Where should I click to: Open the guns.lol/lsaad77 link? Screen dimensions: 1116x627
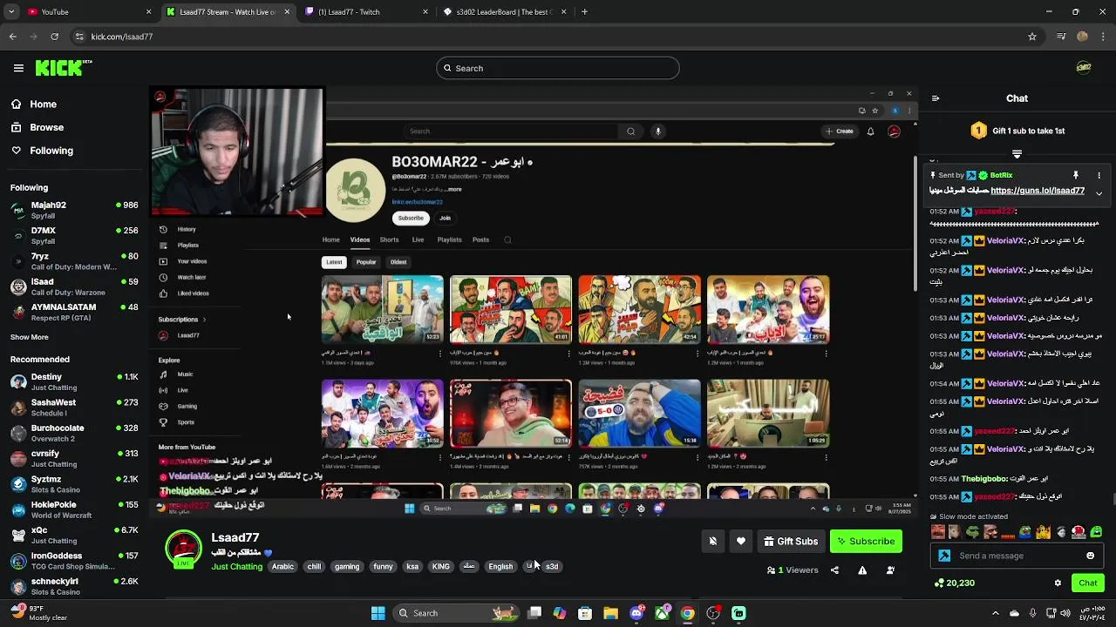pos(1038,191)
